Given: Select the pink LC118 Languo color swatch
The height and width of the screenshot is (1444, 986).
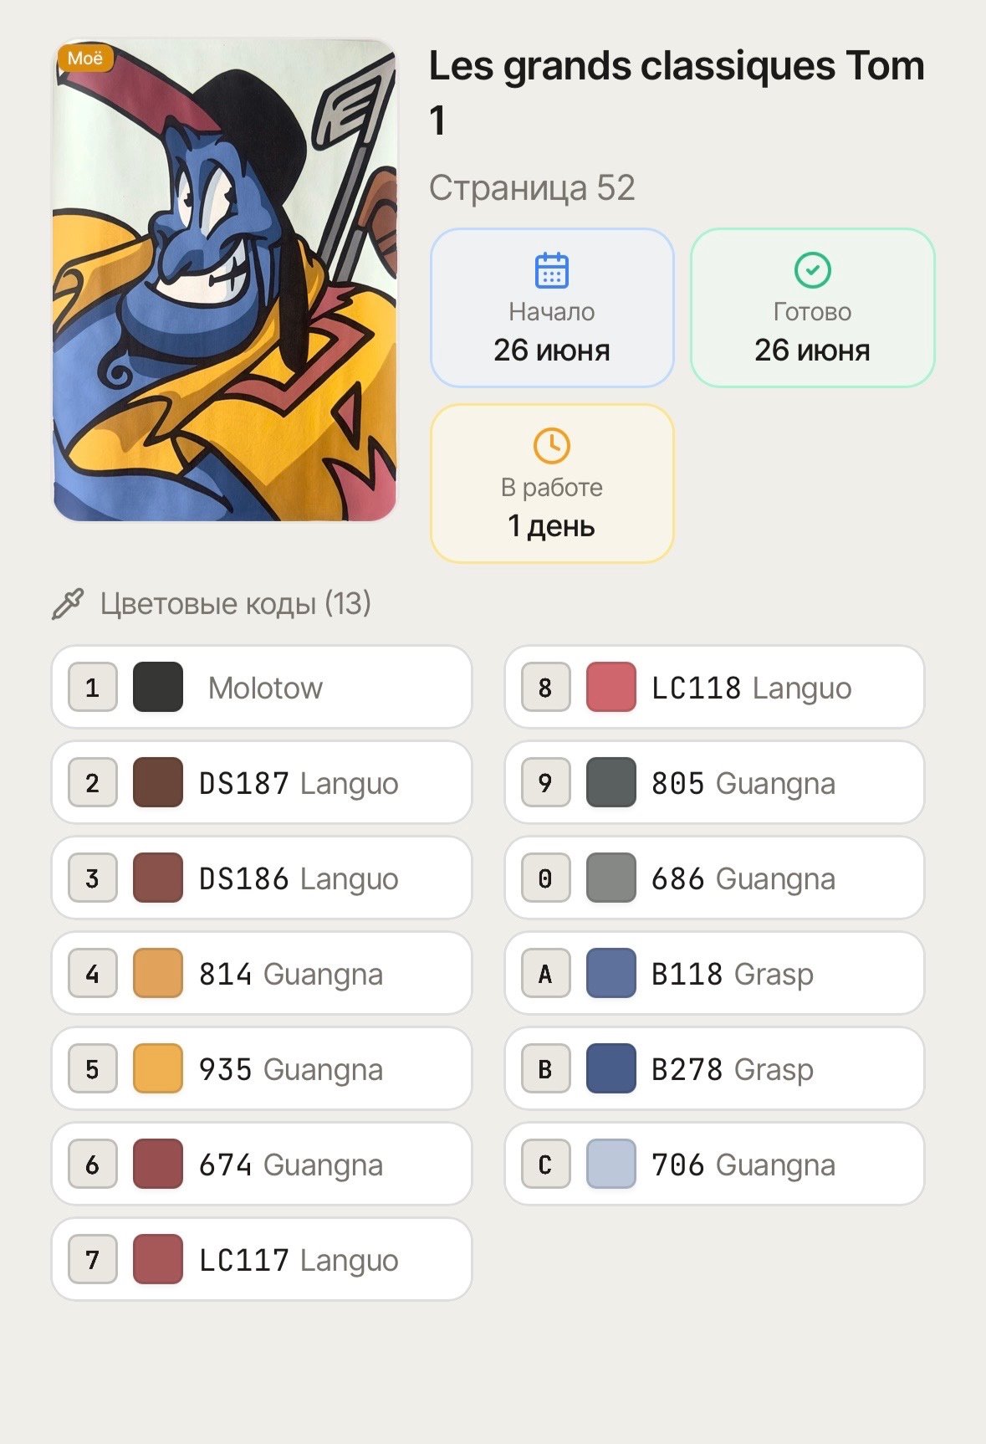Looking at the screenshot, I should (x=611, y=687).
